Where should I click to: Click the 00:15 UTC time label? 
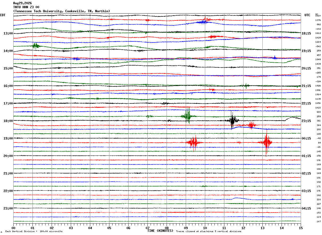pos(306,138)
